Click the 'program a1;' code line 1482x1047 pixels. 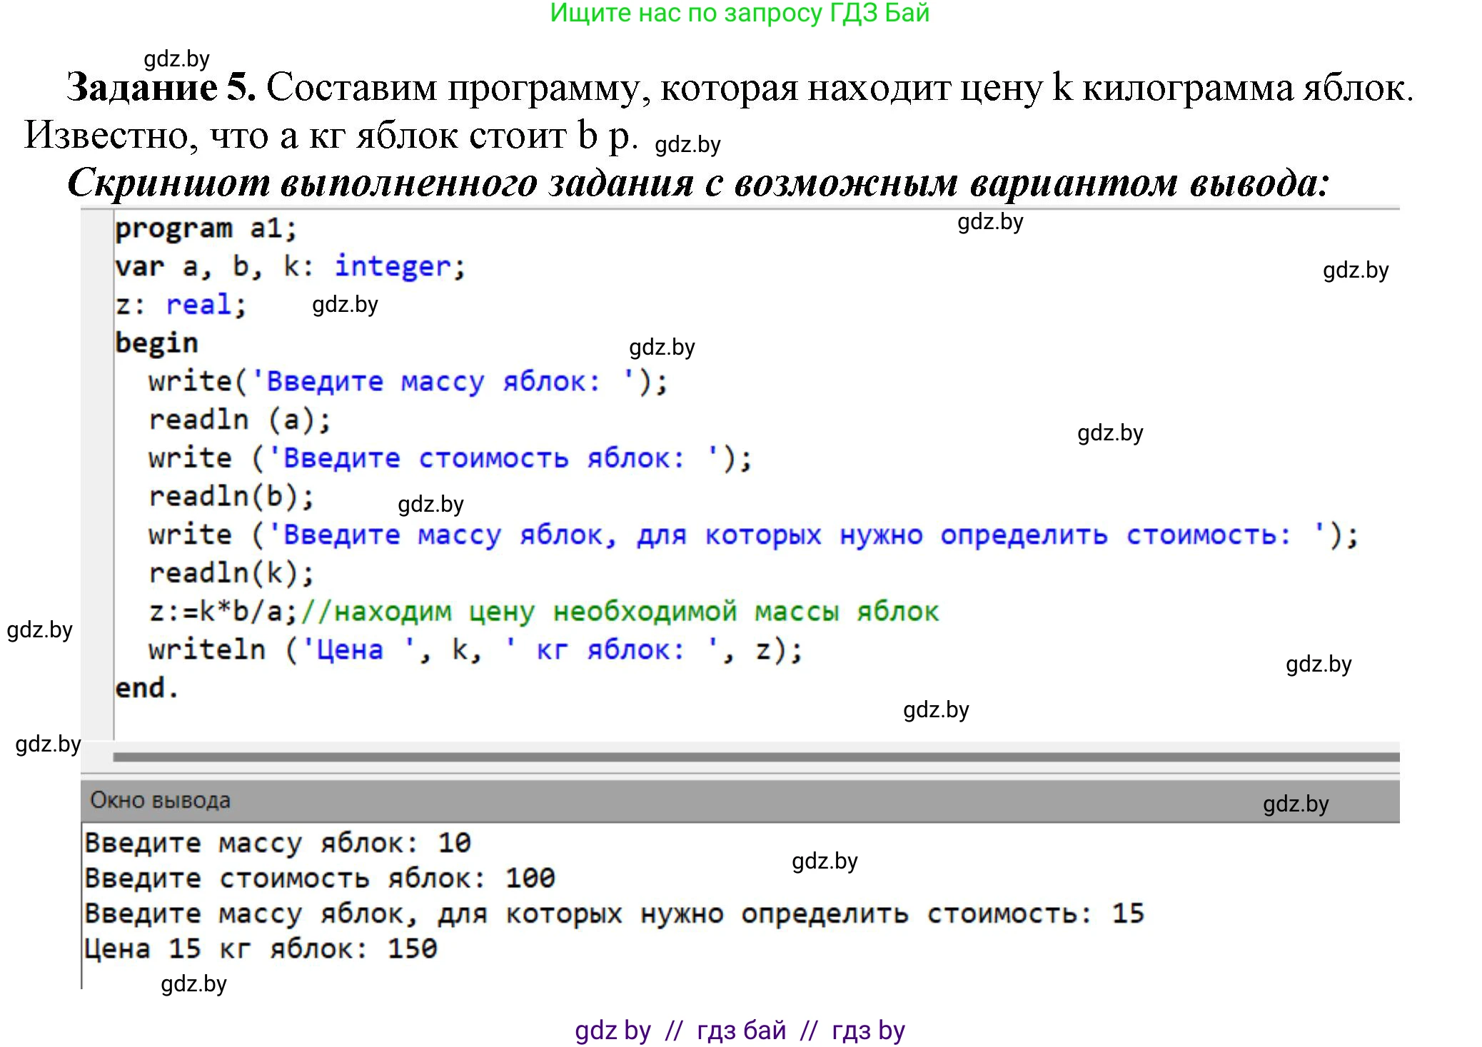[x=206, y=228]
